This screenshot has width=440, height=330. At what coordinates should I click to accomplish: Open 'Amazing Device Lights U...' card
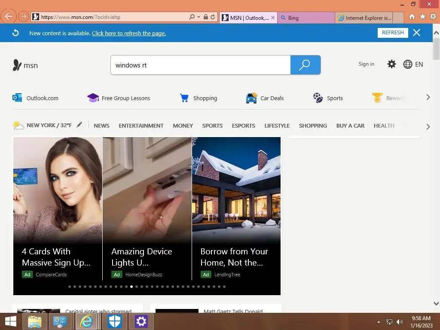click(147, 208)
